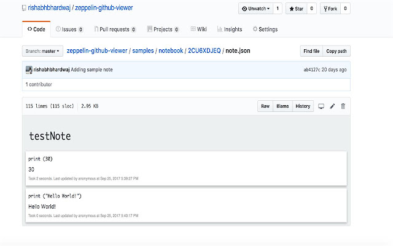Click the Took 2 seconds status line
This screenshot has width=393, height=246.
[84, 178]
